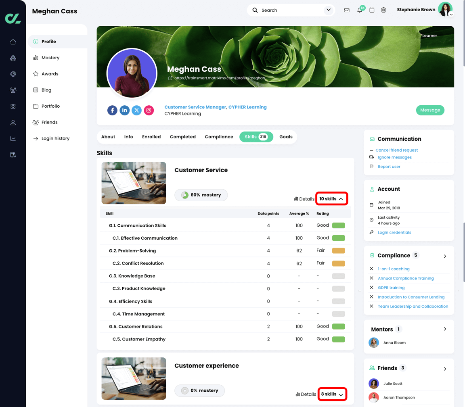Open the mail envelope icon in header
465x407 pixels.
tap(346, 10)
